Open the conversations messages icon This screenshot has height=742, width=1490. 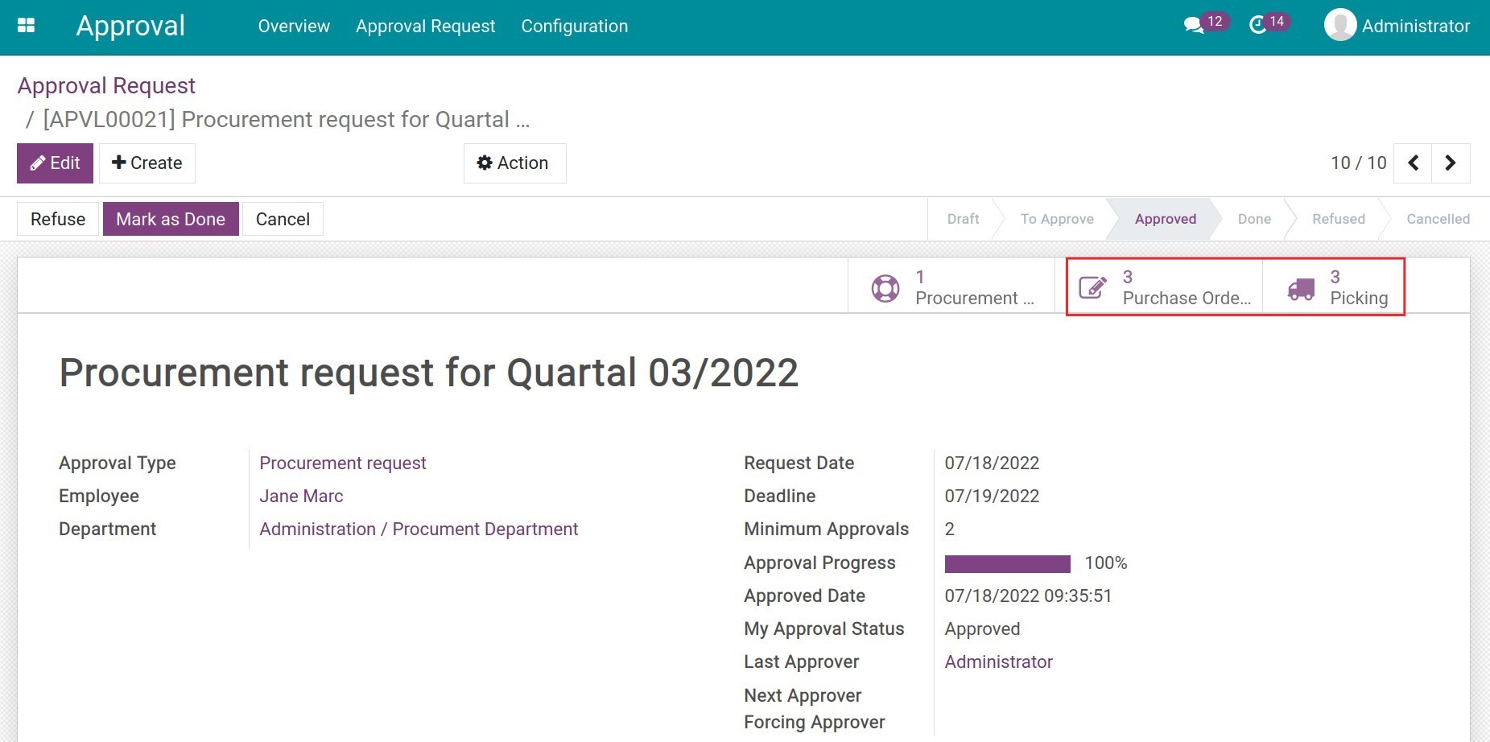pyautogui.click(x=1193, y=26)
